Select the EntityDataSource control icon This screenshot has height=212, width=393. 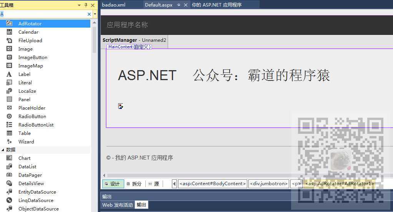[x=9, y=192]
